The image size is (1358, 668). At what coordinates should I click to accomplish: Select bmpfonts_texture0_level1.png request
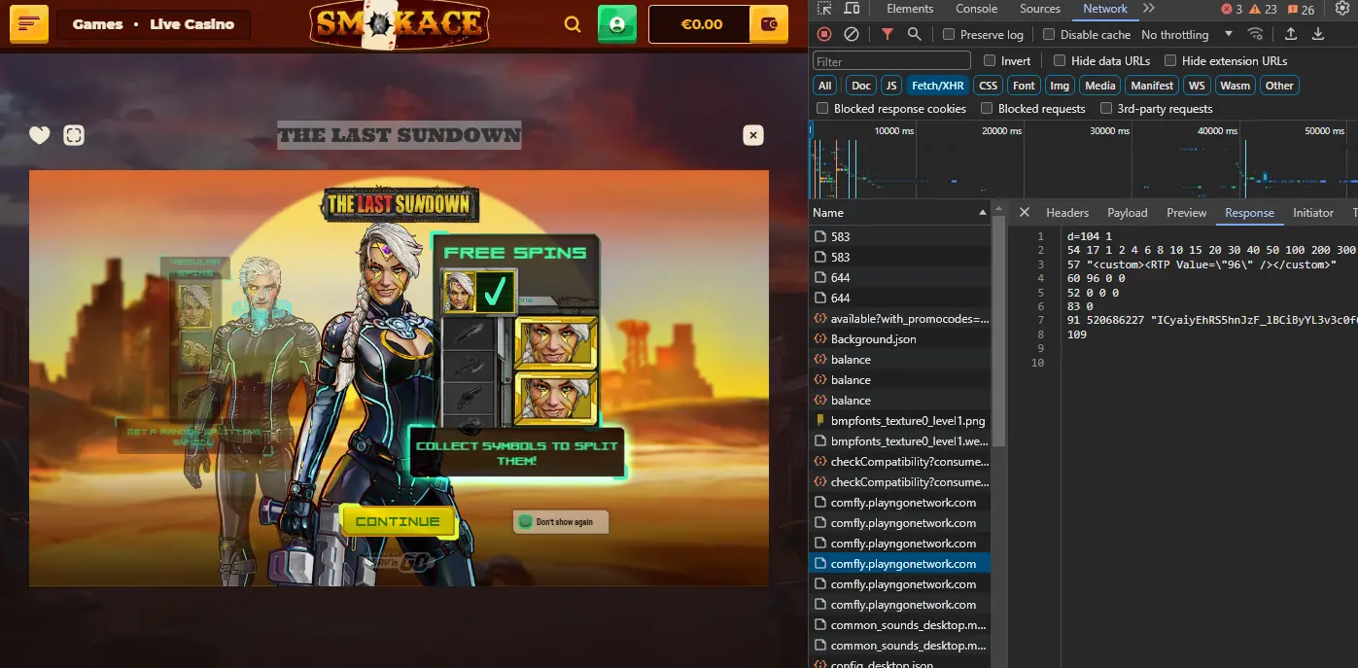pyautogui.click(x=908, y=421)
